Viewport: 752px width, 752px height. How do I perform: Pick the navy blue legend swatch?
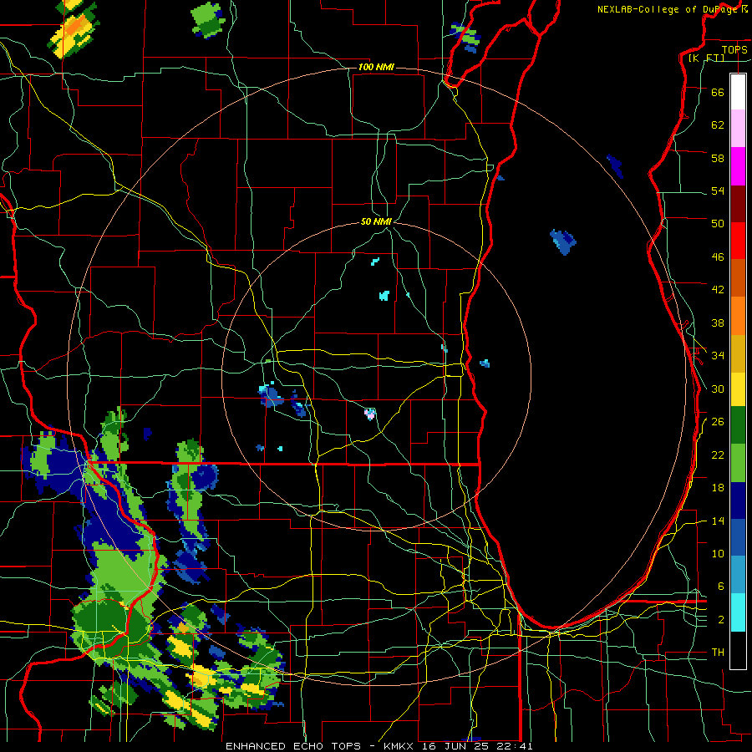[x=738, y=500]
